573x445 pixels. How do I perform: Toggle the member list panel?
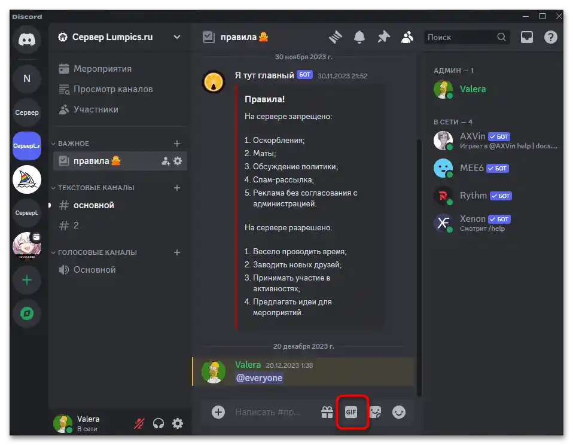407,36
